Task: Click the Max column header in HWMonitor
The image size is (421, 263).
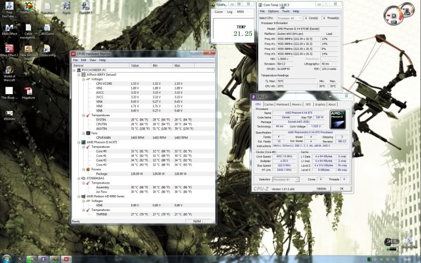Action: [184, 65]
